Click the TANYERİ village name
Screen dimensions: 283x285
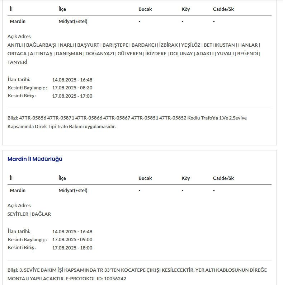(x=17, y=62)
